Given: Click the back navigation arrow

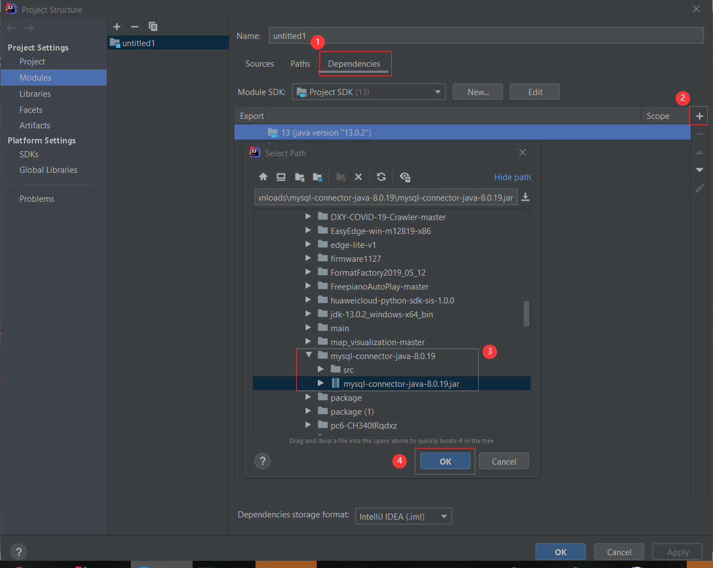Looking at the screenshot, I should [x=11, y=28].
